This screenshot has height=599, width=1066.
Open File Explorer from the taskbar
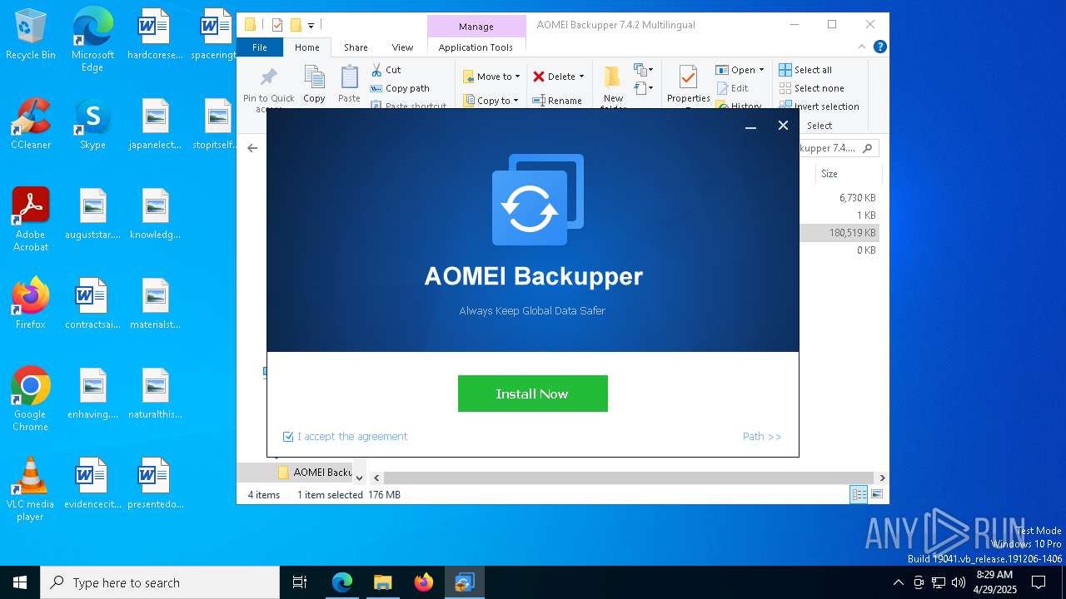[x=383, y=582]
